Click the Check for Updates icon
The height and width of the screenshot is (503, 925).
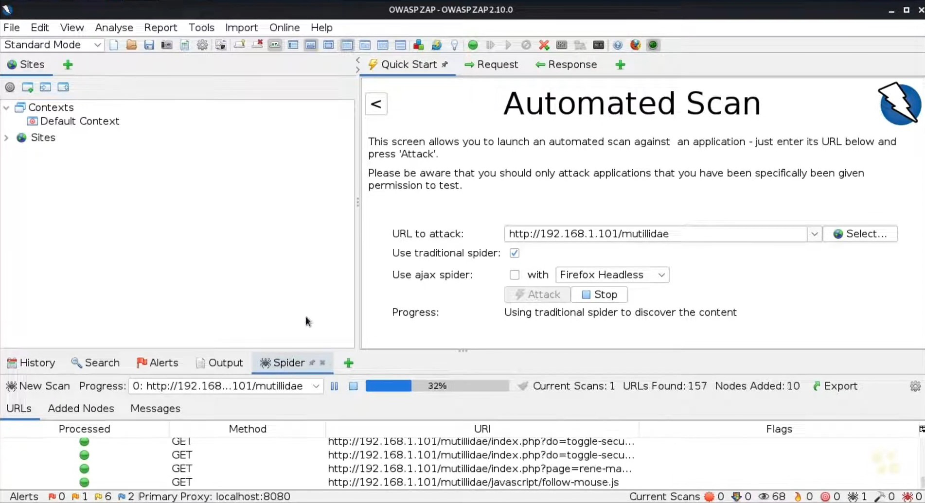(x=437, y=45)
